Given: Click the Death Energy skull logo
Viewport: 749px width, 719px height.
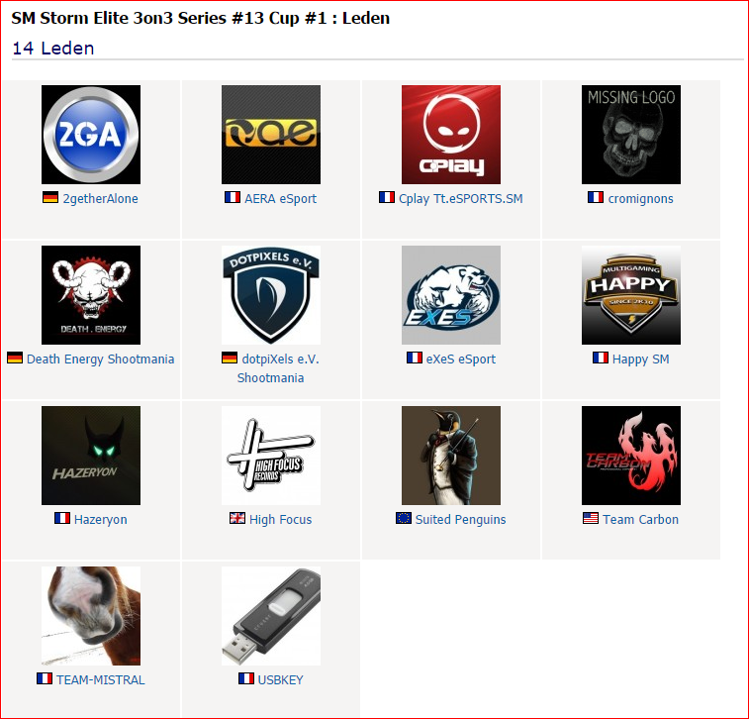Looking at the screenshot, I should (91, 295).
